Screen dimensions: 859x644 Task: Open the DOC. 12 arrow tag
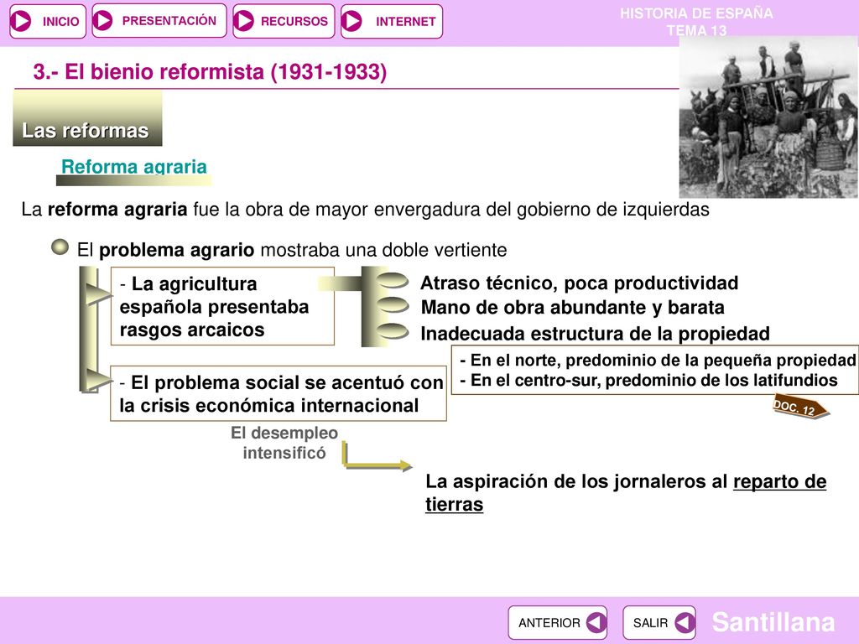click(x=800, y=407)
